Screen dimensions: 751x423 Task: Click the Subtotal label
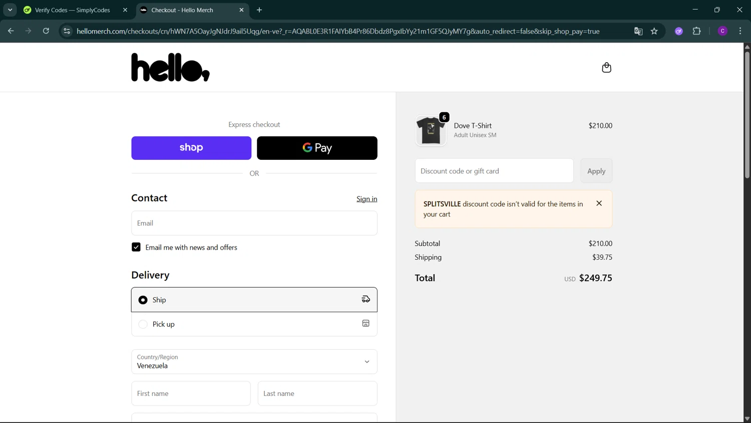pyautogui.click(x=427, y=244)
